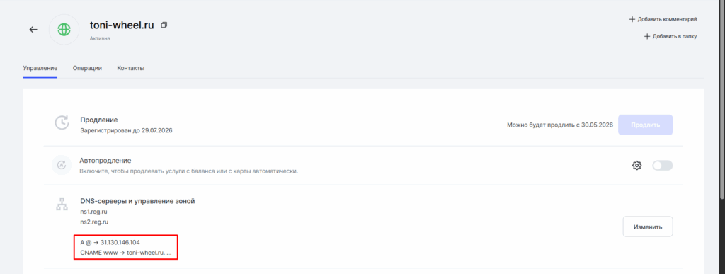Screen dimensions: 725x274
Task: Add a comment via Добавить комментарий
Action: click(x=663, y=19)
